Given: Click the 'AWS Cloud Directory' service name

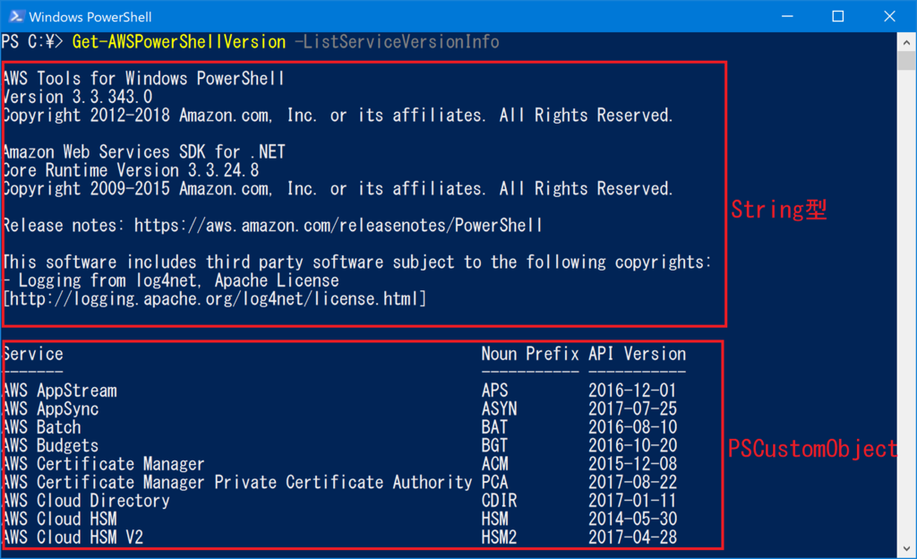Looking at the screenshot, I should (x=86, y=501).
